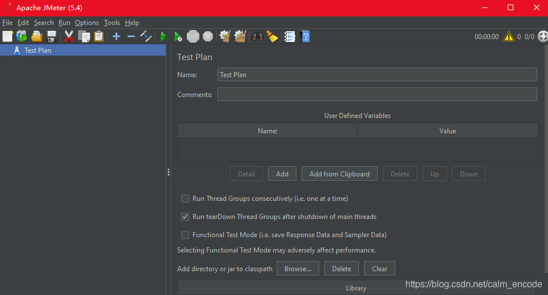Start the test with green play icon

(163, 36)
